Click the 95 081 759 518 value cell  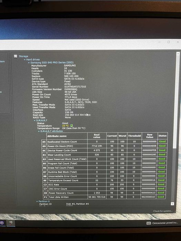(97, 197)
